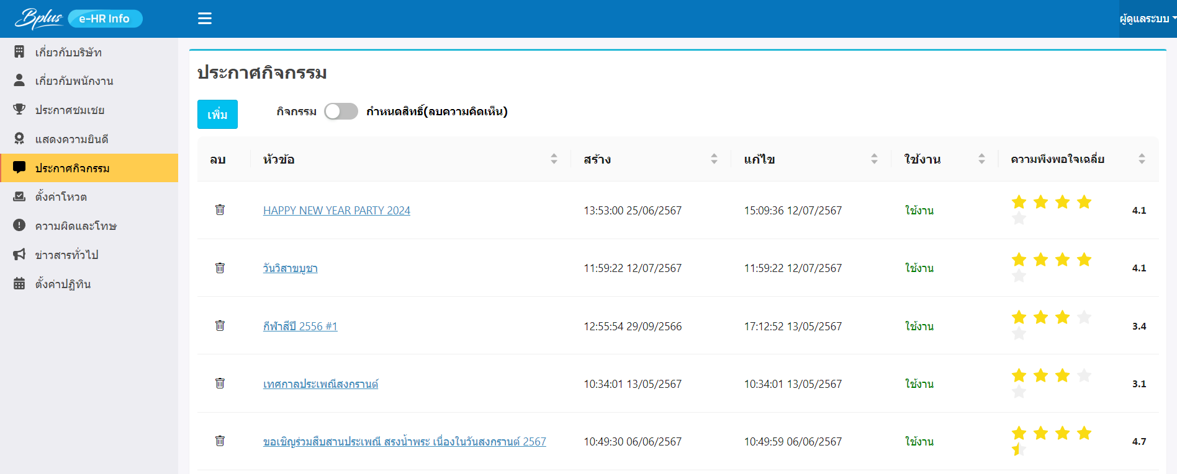The height and width of the screenshot is (474, 1177).
Task: Click edited time 17:12:52 13/05/2567
Action: click(x=793, y=326)
